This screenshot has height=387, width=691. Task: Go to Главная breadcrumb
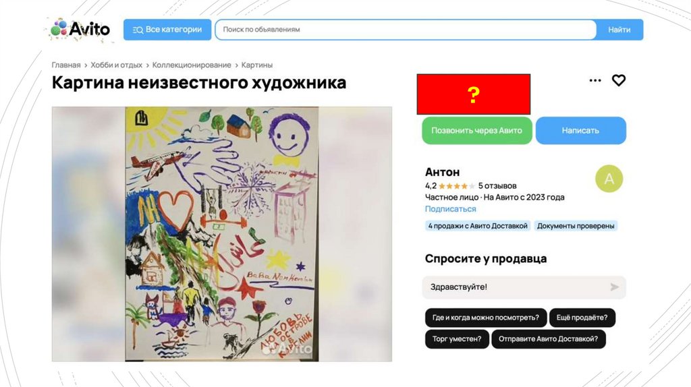(x=66, y=65)
